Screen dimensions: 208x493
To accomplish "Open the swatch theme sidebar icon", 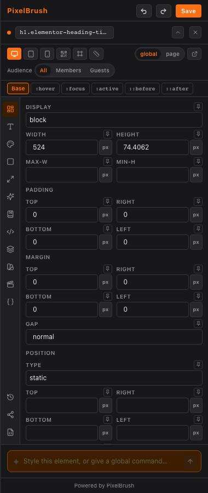I will (10, 267).
